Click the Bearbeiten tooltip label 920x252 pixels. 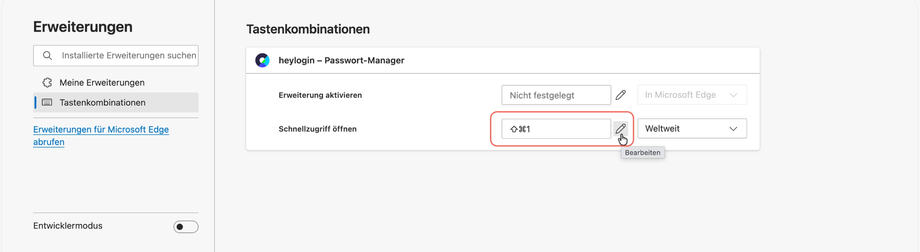coord(643,153)
